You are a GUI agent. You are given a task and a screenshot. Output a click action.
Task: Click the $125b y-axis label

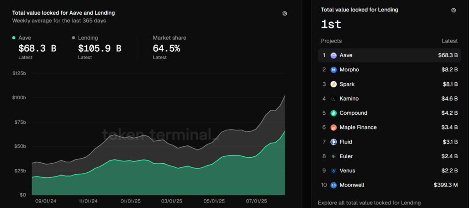[19, 73]
